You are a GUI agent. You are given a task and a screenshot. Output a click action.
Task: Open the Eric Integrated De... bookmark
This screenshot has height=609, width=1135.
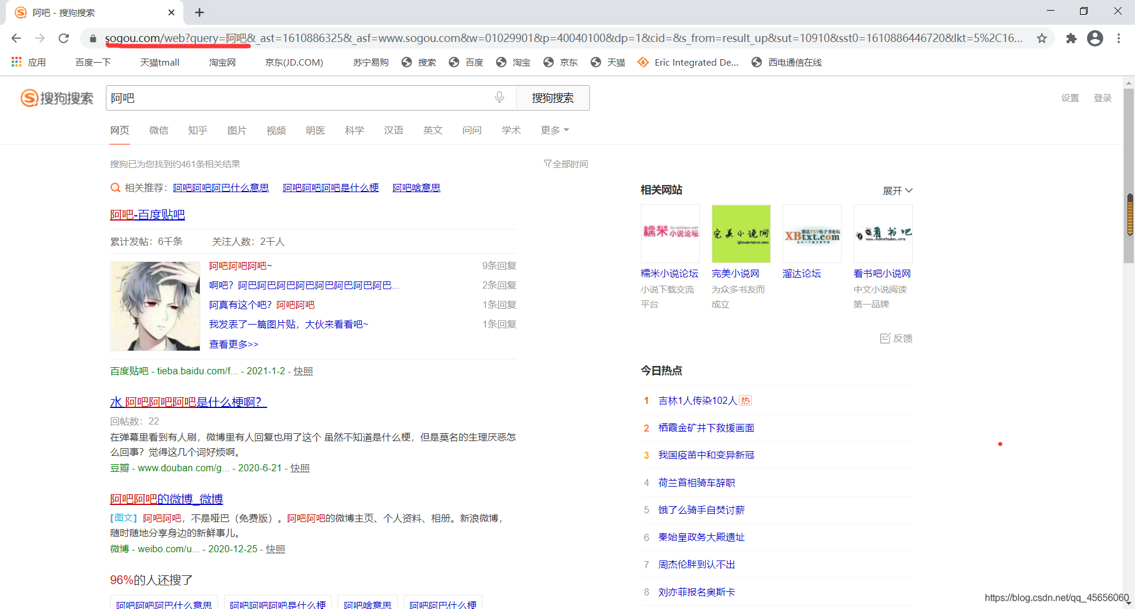click(x=688, y=62)
